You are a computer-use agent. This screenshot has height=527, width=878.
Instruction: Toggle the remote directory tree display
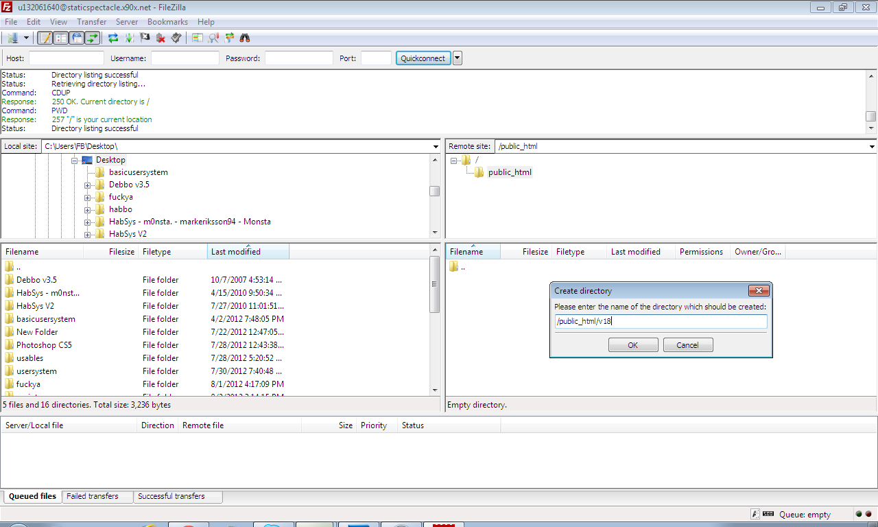[x=76, y=38]
